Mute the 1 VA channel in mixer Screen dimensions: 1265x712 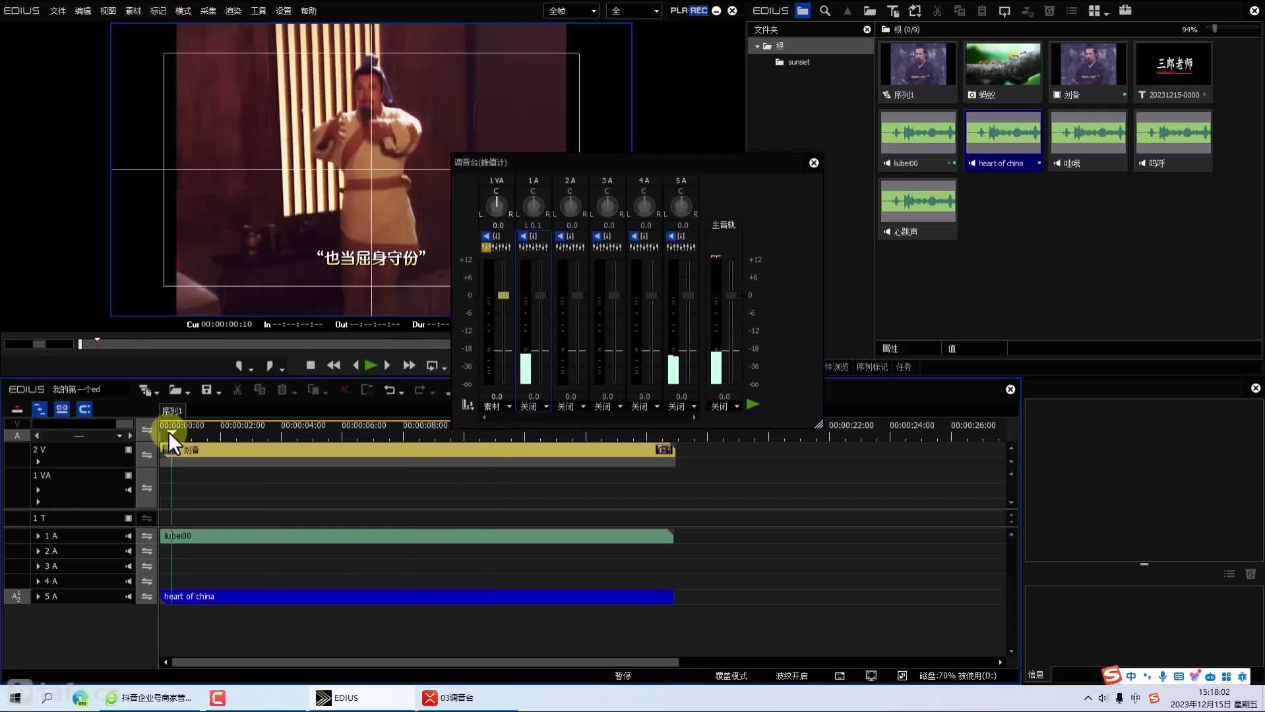[486, 236]
